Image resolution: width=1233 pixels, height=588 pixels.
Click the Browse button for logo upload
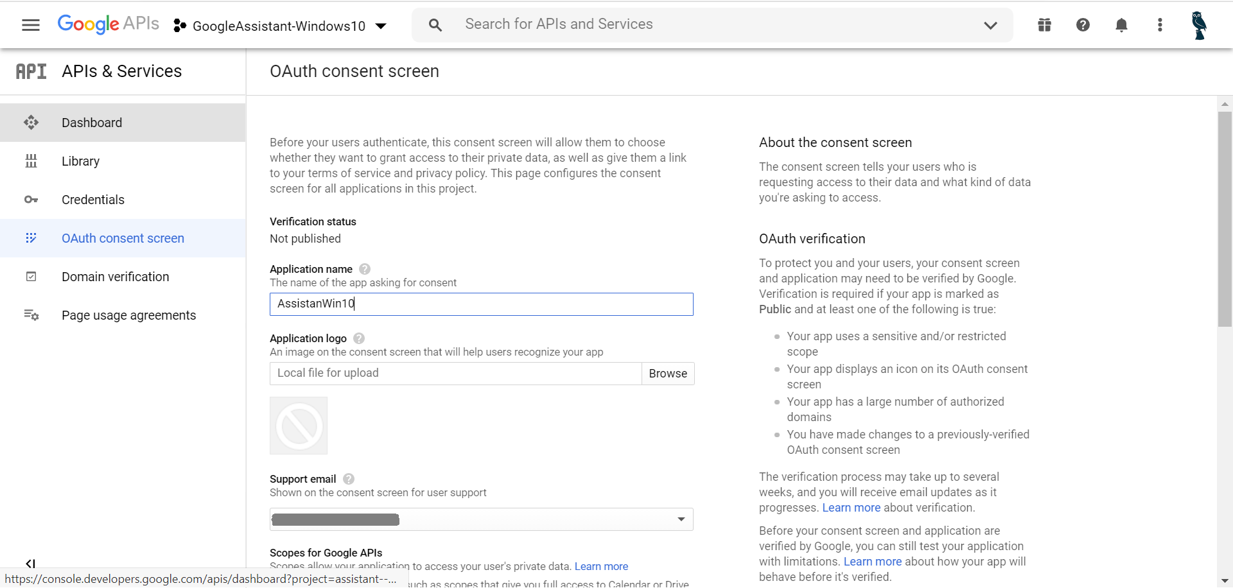[667, 374]
